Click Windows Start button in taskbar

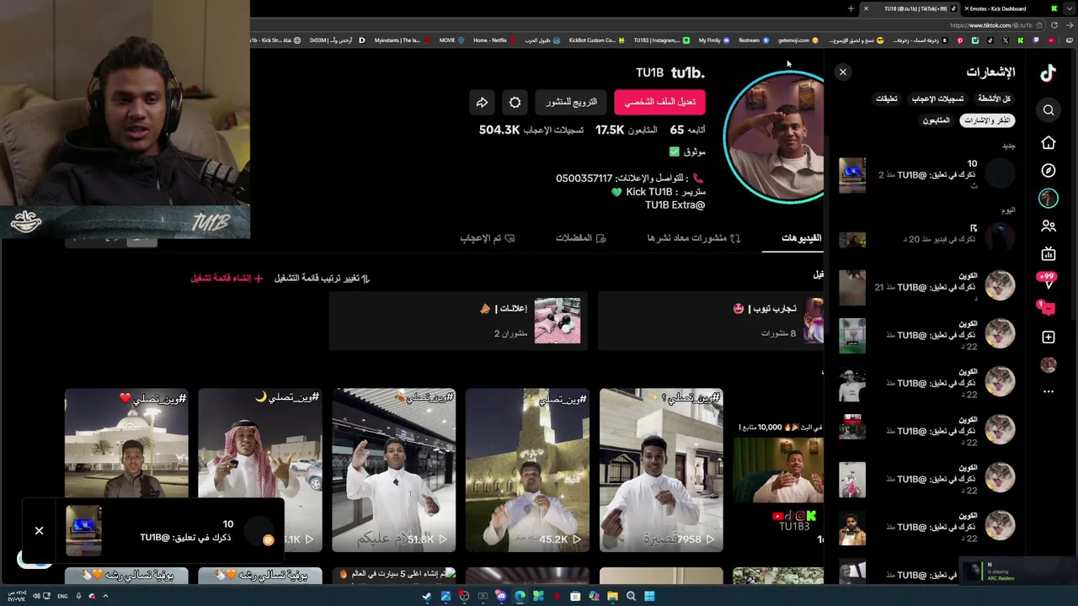pos(649,596)
